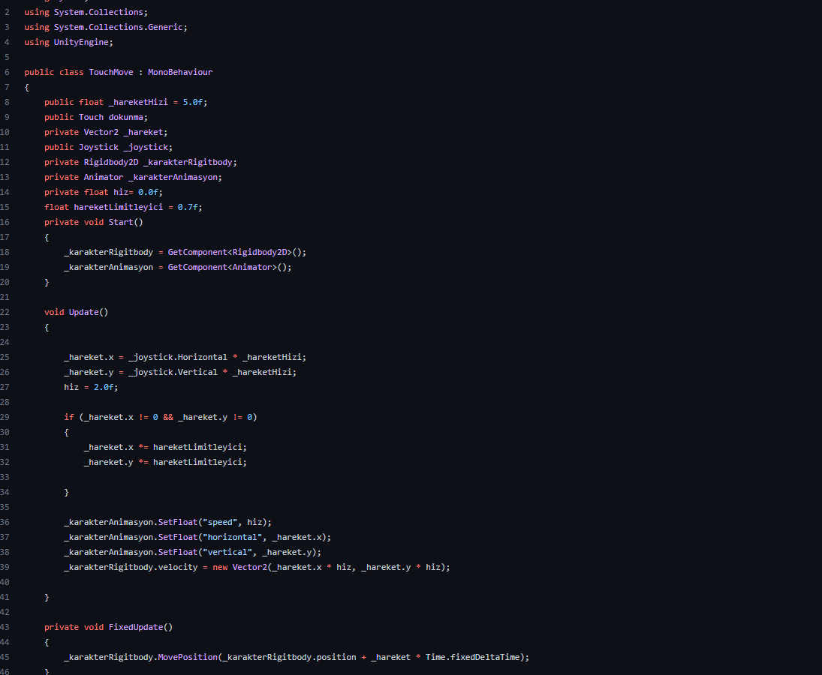Click '_karakterRigitbody.MovePosition' call
The image size is (822, 675).
[x=140, y=658]
